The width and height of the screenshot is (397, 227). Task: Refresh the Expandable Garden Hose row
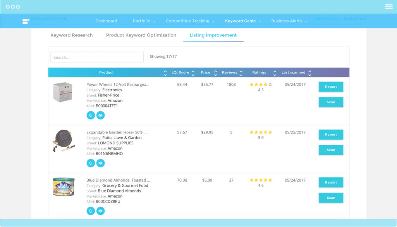pyautogui.click(x=91, y=163)
